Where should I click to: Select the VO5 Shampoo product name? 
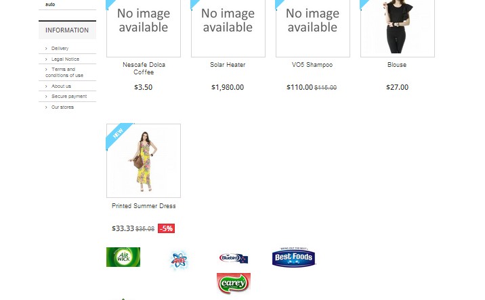[312, 64]
